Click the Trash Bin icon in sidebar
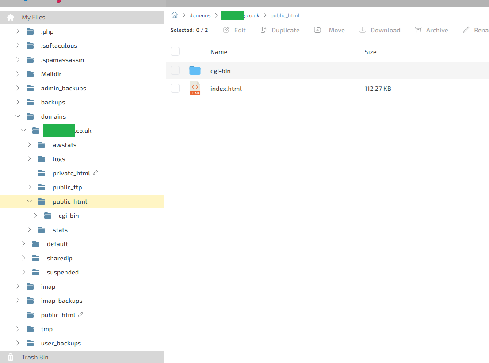 click(x=11, y=357)
